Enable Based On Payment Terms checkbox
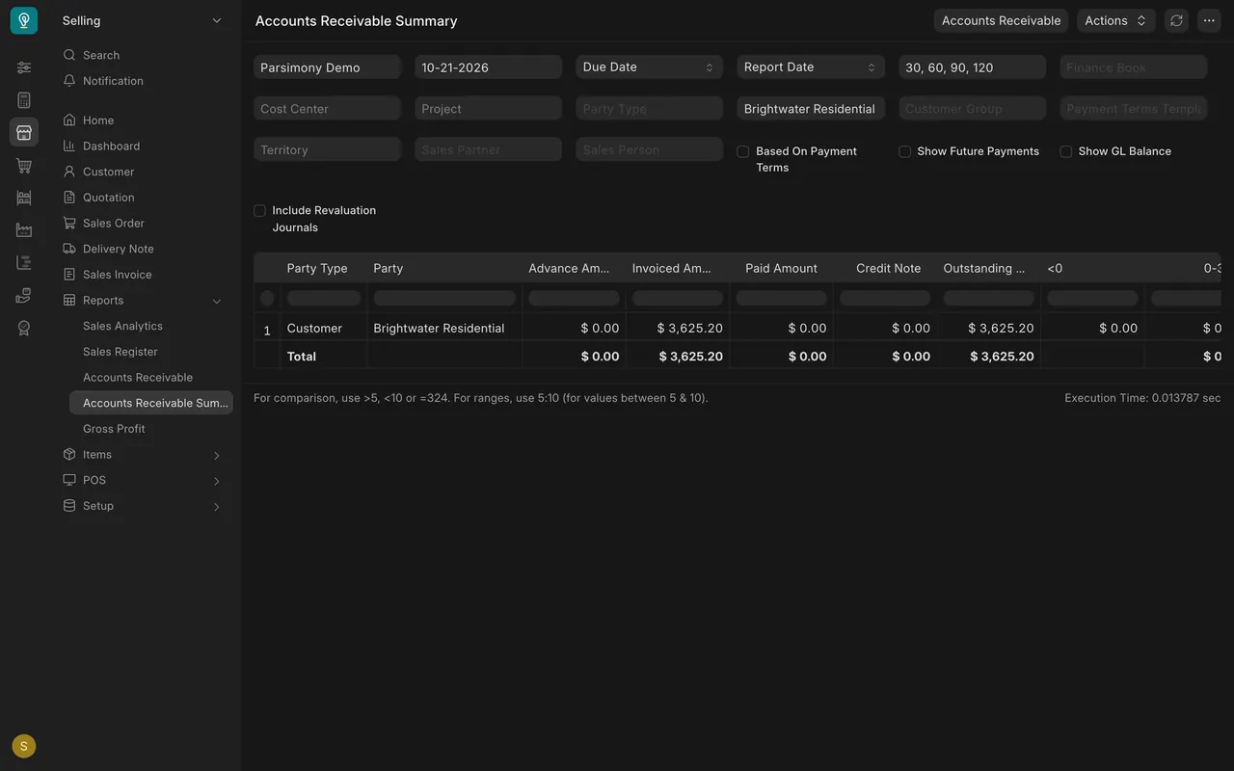Image resolution: width=1234 pixels, height=771 pixels. [743, 151]
